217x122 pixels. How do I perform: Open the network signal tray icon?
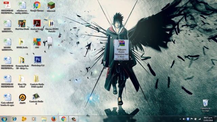pyautogui.click(x=199, y=119)
